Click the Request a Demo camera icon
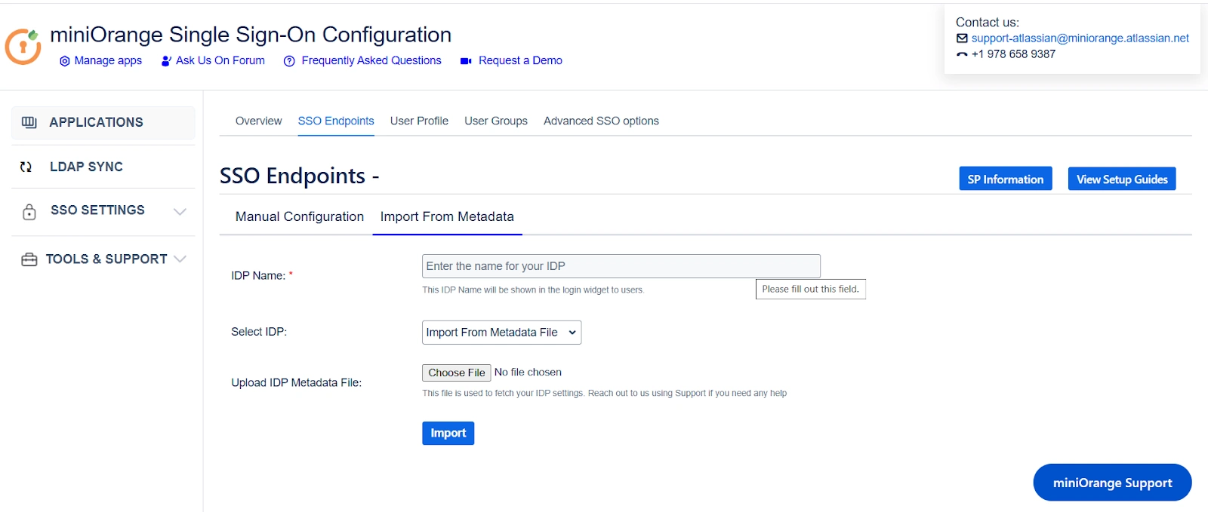This screenshot has width=1208, height=512. 466,61
